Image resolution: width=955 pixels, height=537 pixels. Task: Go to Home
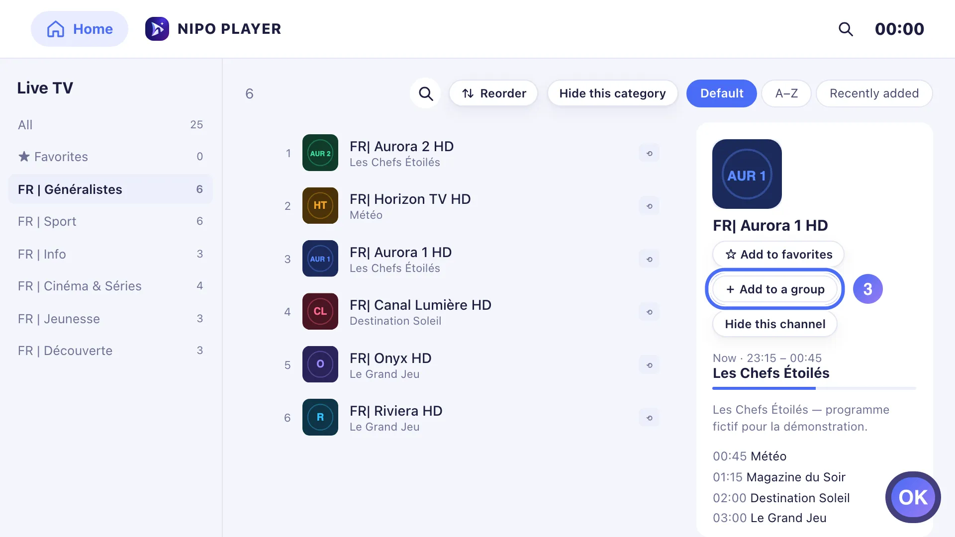tap(80, 29)
